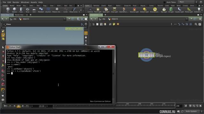
Task: Add an Ambient Light
Action: pyautogui.click(x=198, y=10)
